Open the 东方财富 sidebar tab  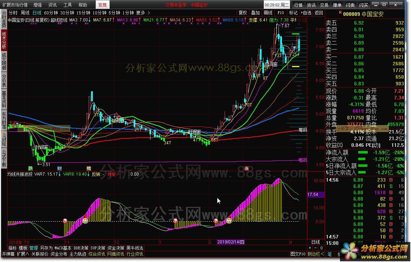click(x=4, y=120)
